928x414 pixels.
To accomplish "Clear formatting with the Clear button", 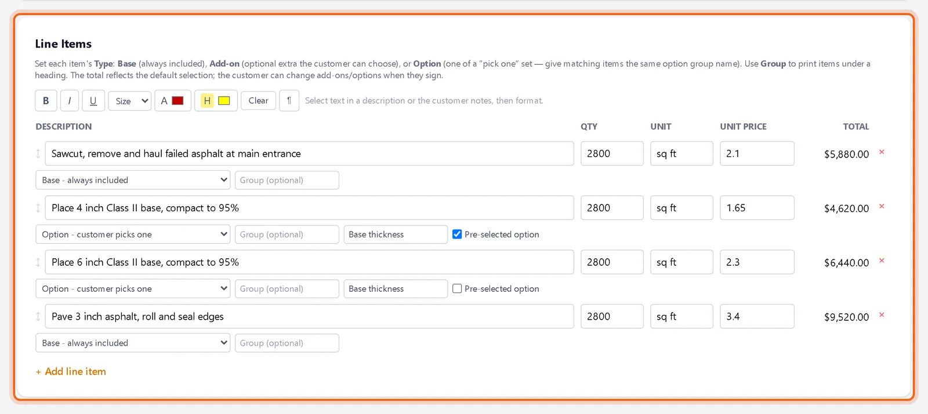I will [258, 101].
